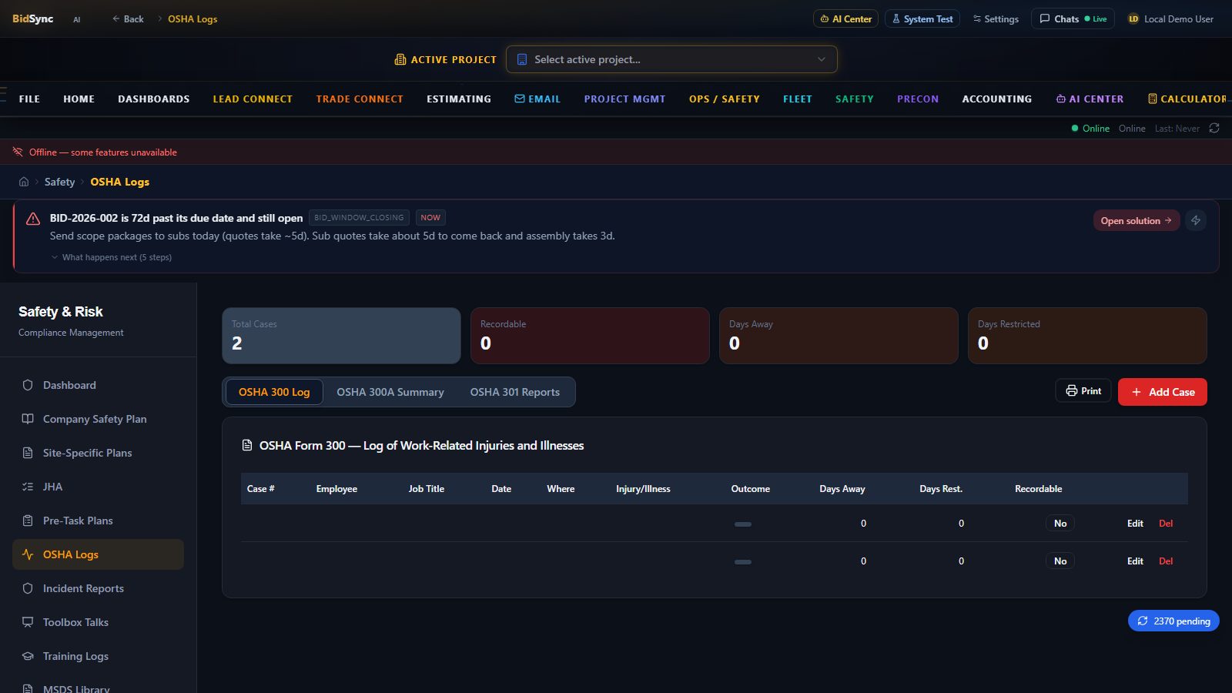Go Back using header button
This screenshot has width=1232, height=693.
pyautogui.click(x=128, y=18)
